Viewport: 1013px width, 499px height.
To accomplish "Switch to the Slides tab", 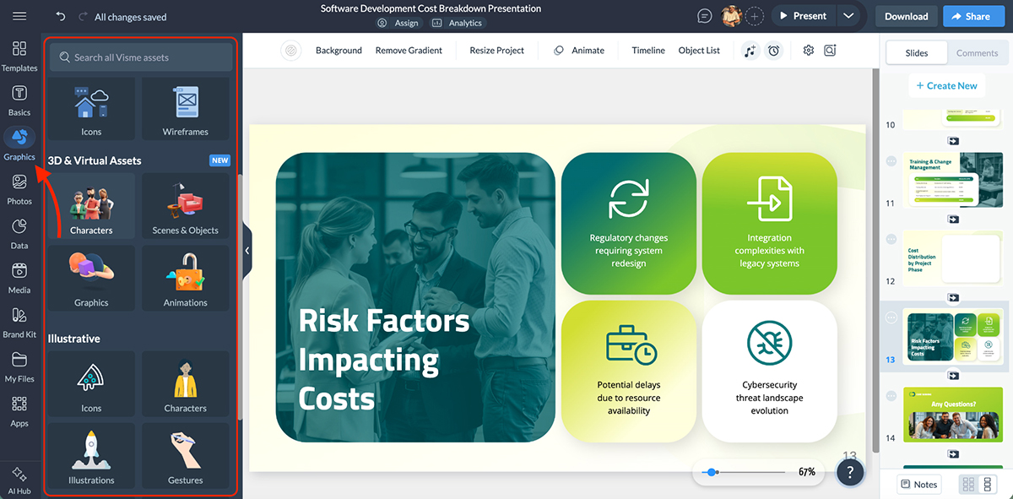I will click(916, 52).
